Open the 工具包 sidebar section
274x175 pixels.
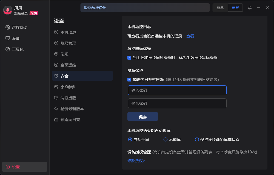tap(18, 49)
